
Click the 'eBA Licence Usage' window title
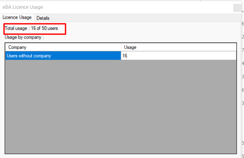click(23, 7)
